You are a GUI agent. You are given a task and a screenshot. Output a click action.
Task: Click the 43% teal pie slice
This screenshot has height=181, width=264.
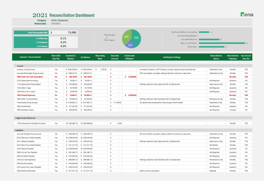point(136,38)
